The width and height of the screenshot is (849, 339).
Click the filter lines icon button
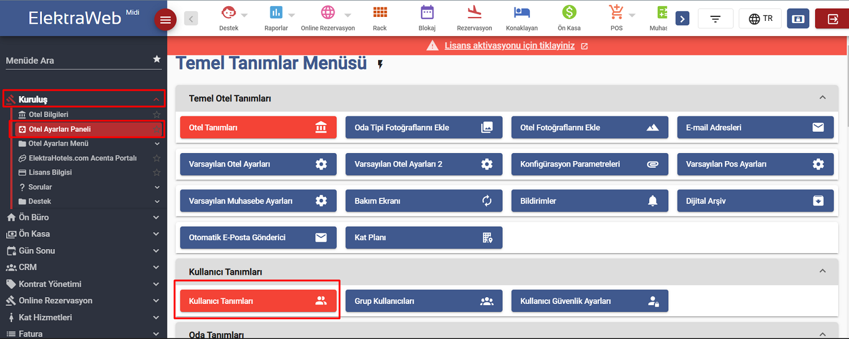point(715,19)
